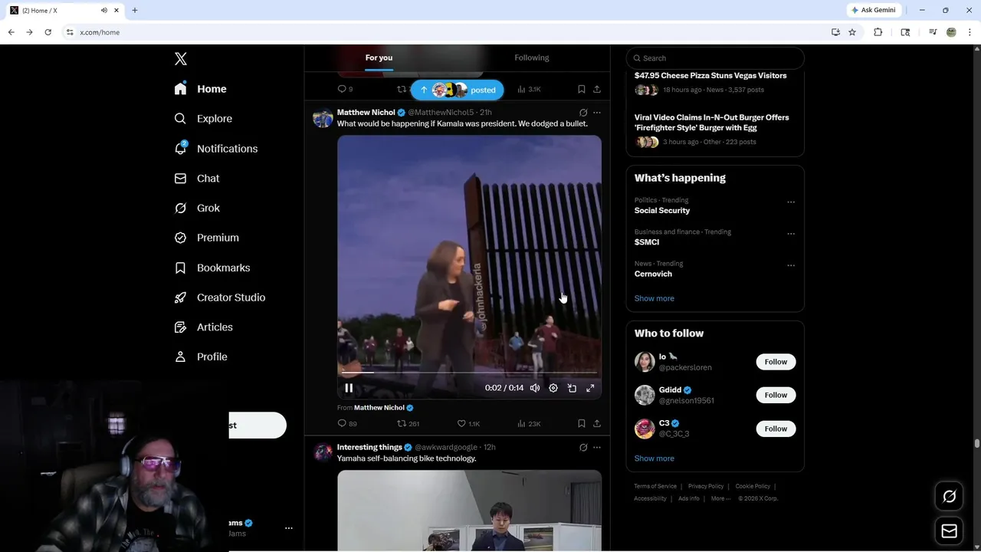Show more under What's happening
Screen dimensions: 981x552
click(x=654, y=298)
